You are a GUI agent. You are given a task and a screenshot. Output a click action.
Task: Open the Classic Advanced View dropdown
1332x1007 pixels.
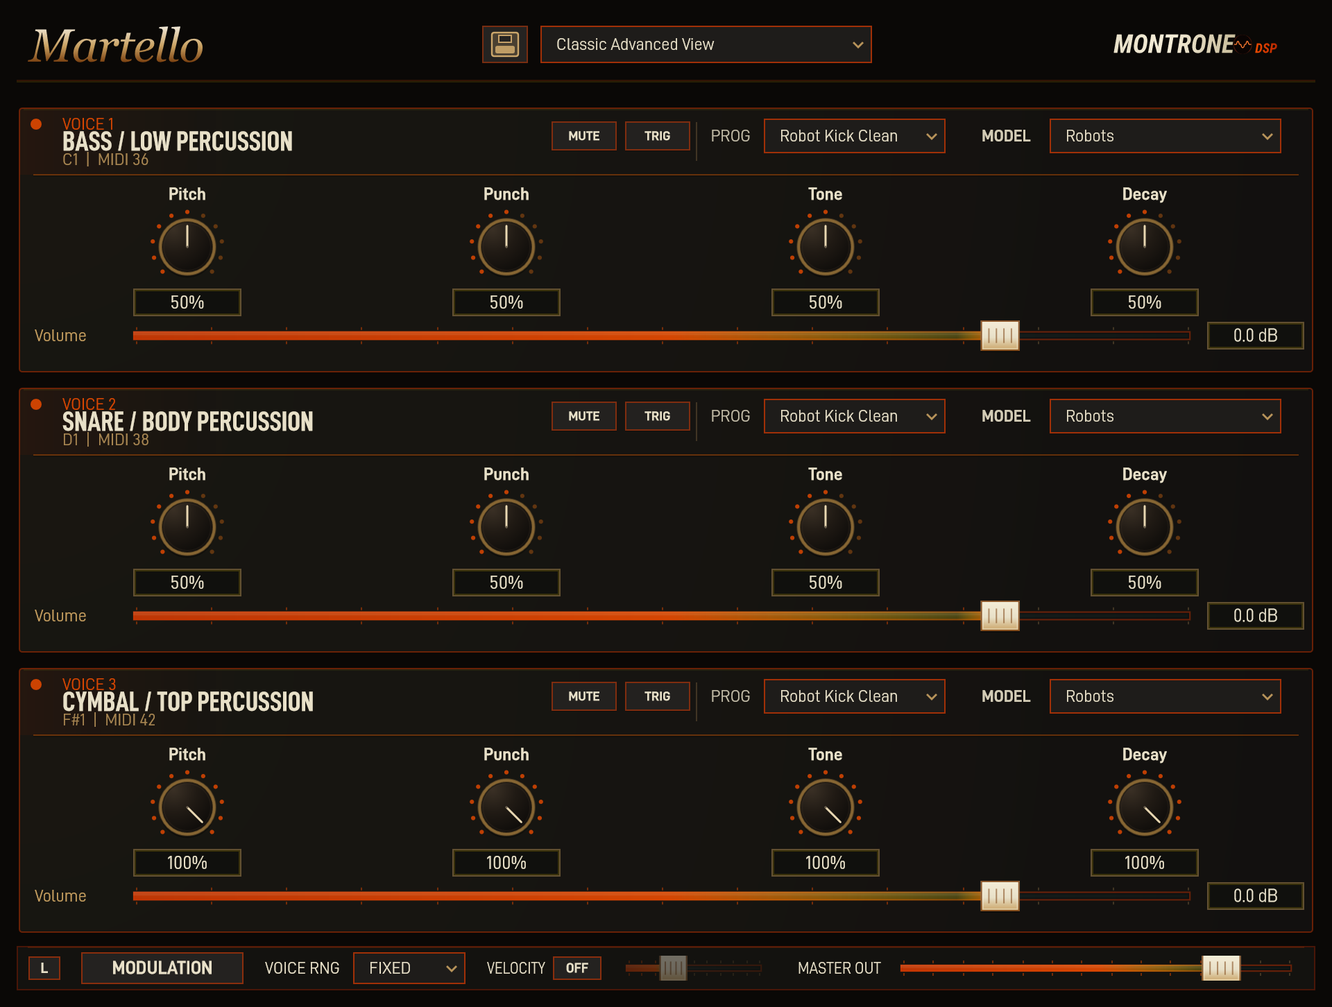(706, 44)
